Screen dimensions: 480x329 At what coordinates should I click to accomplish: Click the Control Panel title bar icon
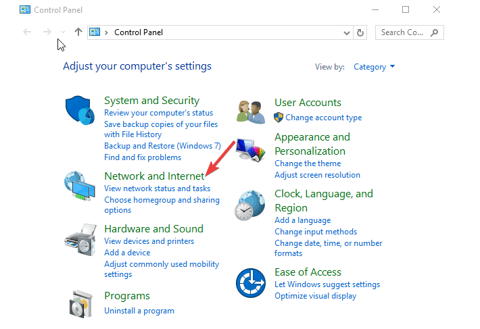click(x=25, y=9)
